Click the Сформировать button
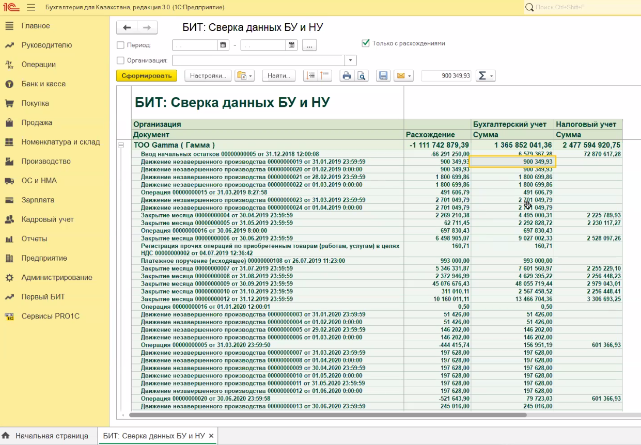Viewport: 641px width, 445px height. click(x=147, y=76)
